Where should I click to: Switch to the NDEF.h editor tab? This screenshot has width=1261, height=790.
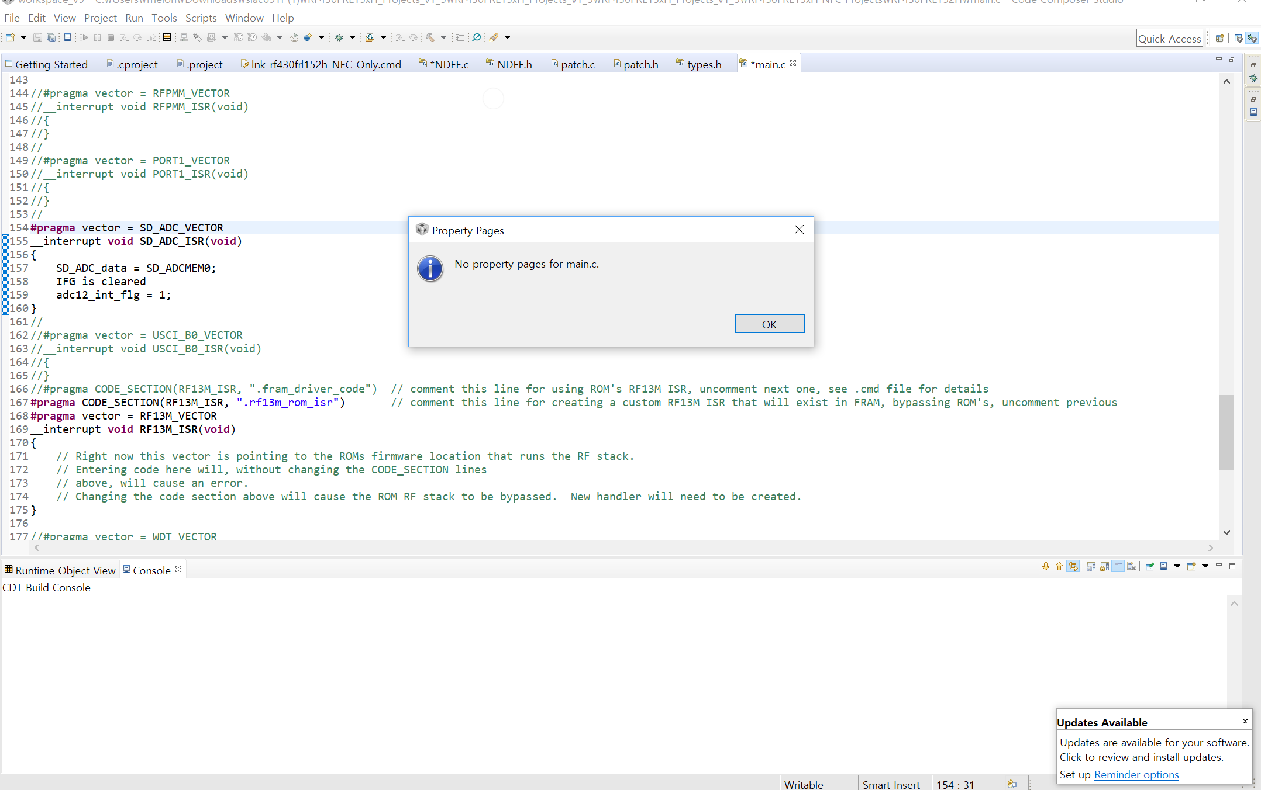pos(509,64)
